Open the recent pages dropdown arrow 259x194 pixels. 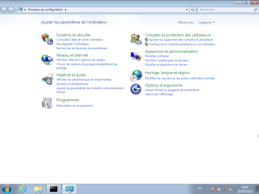click(x=16, y=10)
